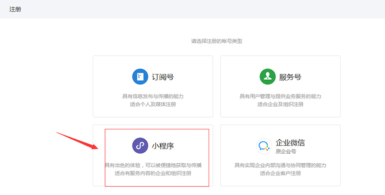Click the 注册 page header label
The height and width of the screenshot is (195, 385).
(15, 10)
